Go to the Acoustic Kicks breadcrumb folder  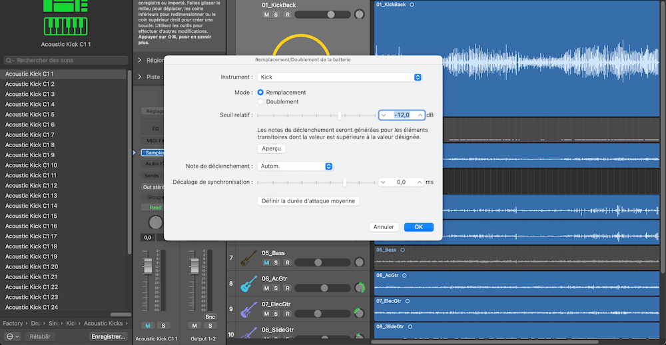tap(103, 323)
